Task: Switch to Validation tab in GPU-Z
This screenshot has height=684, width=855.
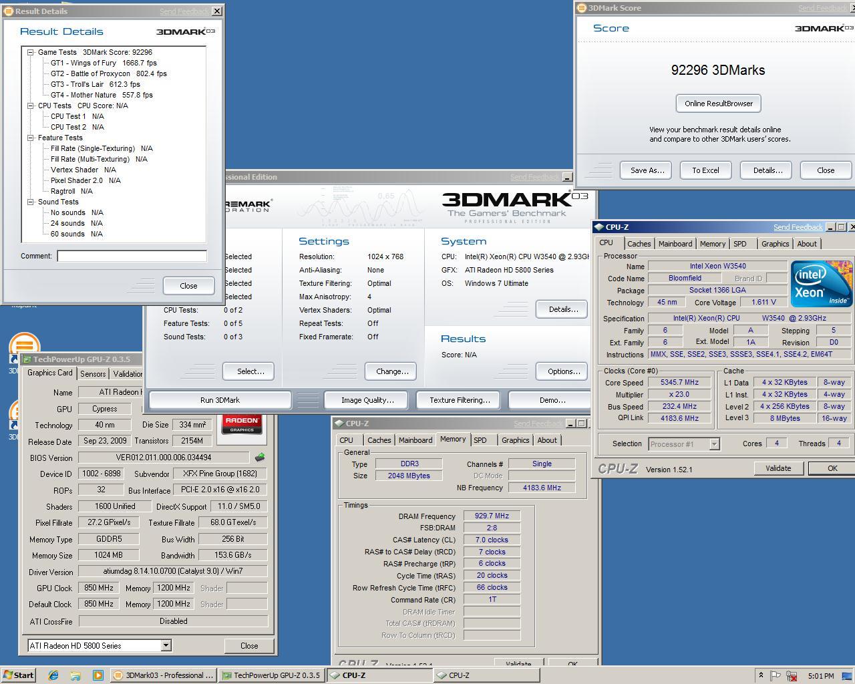Action: click(x=126, y=374)
